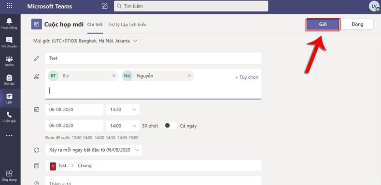Select suggested time 13:30-14:00
Screen dimensions: 381x185
[x=82, y=138]
